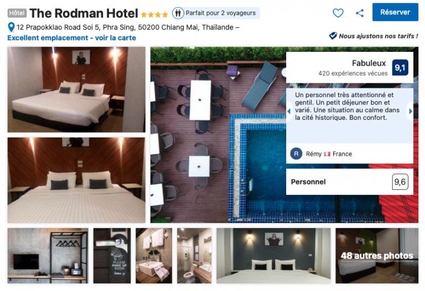Open 48 autres photos thumbnail
Viewport: 425px width, 291px height.
pos(377,256)
